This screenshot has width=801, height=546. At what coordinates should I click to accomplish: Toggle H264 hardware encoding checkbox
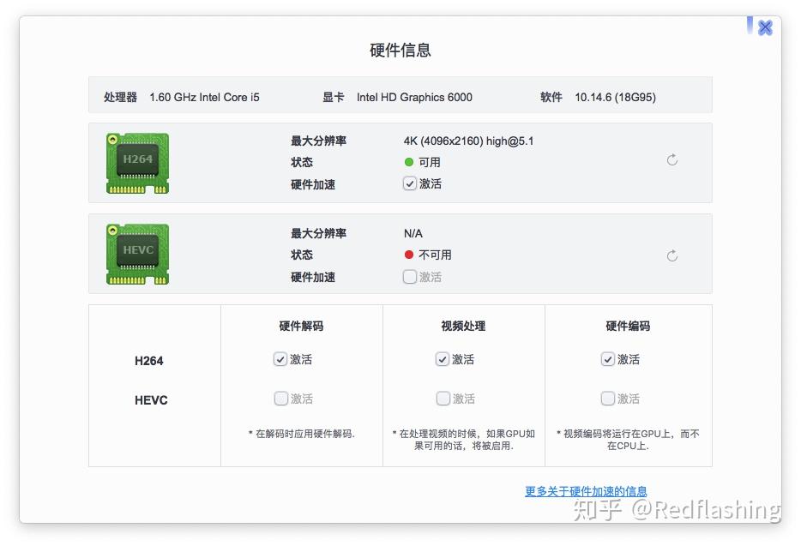(607, 359)
